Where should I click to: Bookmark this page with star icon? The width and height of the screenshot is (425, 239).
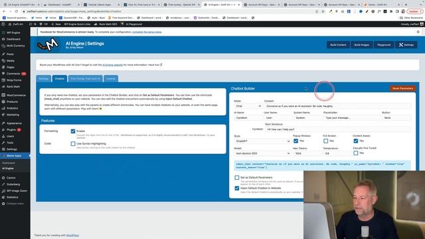pyautogui.click(x=323, y=11)
